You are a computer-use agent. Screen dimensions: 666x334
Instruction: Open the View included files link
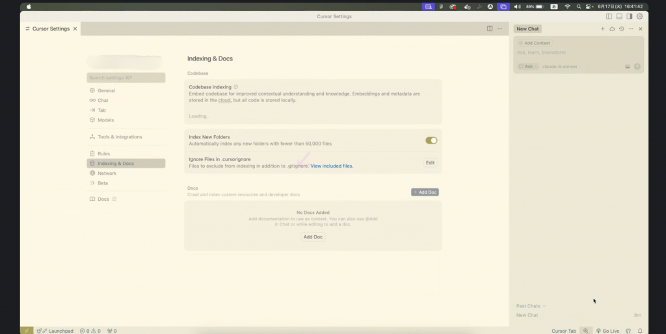click(x=332, y=166)
